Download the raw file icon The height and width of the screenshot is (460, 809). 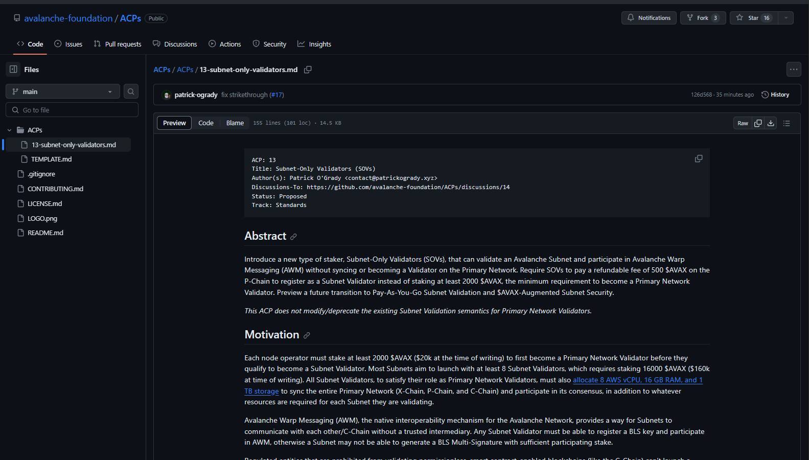click(x=771, y=123)
